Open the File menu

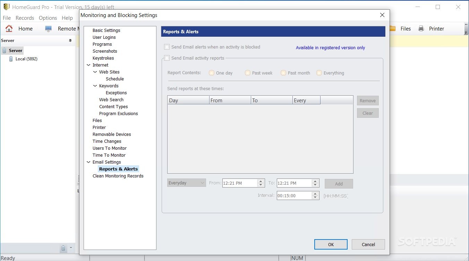tap(7, 18)
